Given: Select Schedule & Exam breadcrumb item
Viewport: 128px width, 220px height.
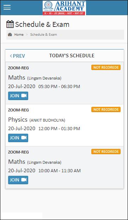Looking at the screenshot, I should tap(43, 35).
